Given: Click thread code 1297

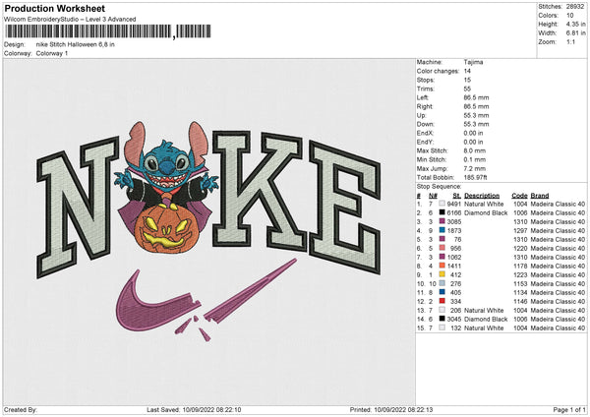Looking at the screenshot, I should tap(520, 231).
